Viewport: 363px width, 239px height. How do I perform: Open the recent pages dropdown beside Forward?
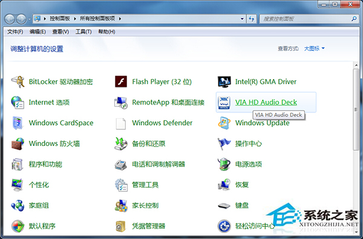[30, 19]
